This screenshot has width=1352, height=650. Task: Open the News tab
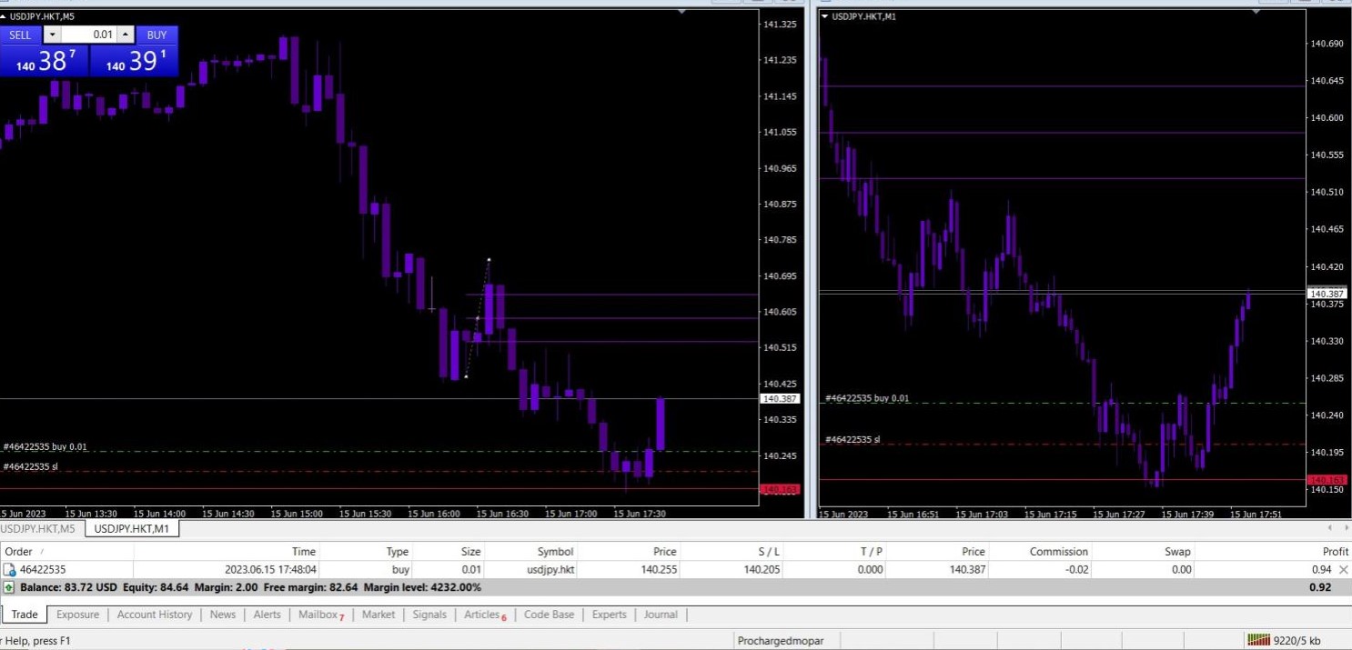pyautogui.click(x=223, y=615)
